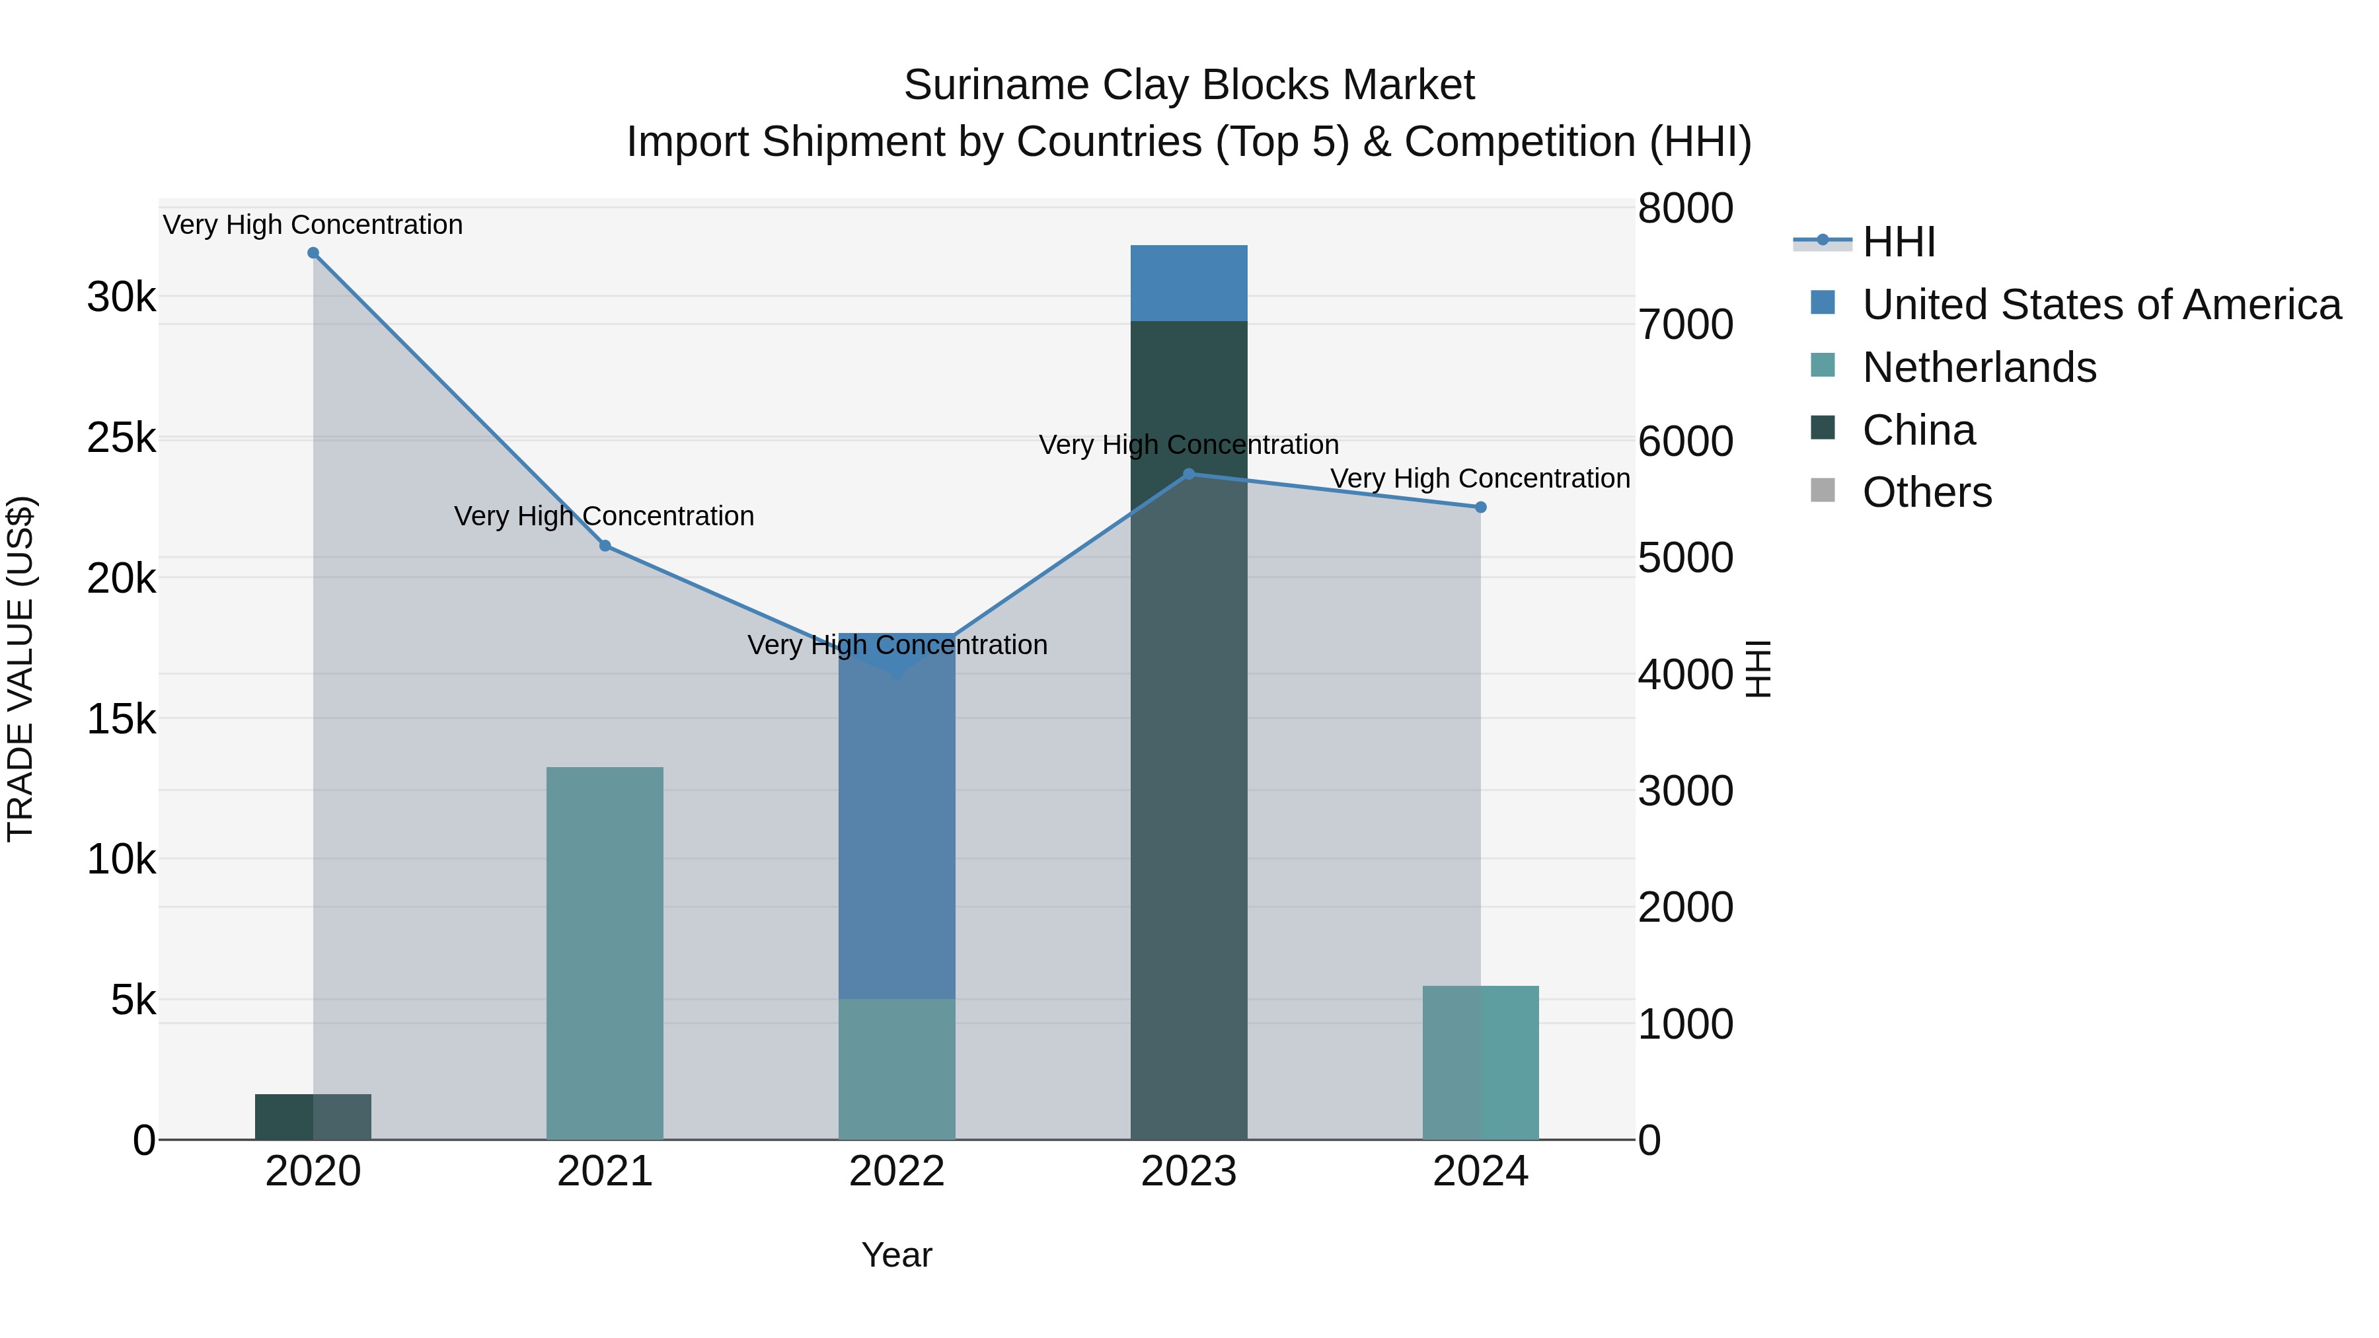Click the 2000 right axis tick
2379x1338 pixels.
(x=1685, y=908)
